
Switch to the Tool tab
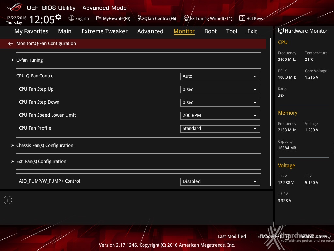(232, 31)
